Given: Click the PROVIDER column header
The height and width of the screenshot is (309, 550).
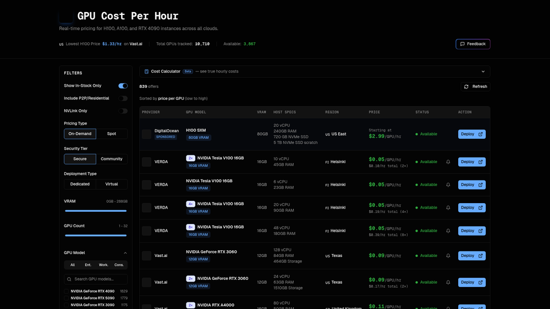Looking at the screenshot, I should 151,113.
